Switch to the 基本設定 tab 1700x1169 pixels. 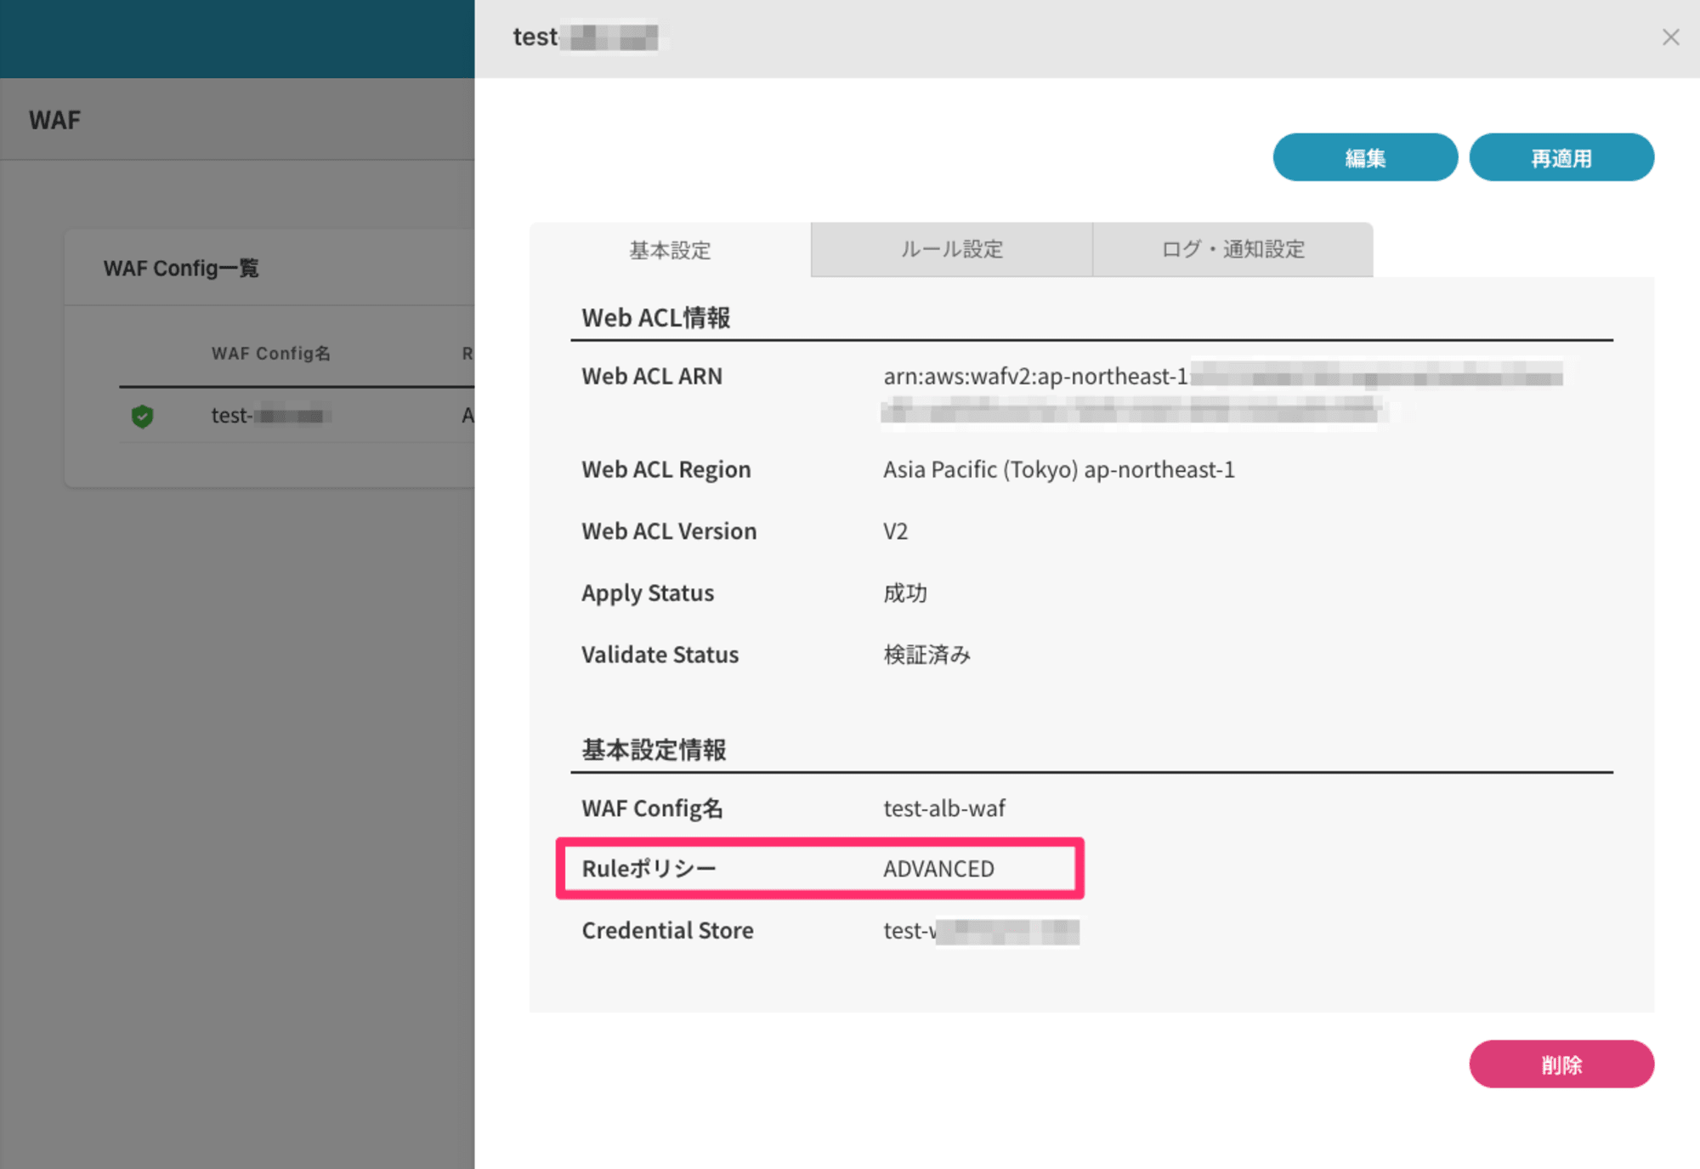[x=670, y=250]
